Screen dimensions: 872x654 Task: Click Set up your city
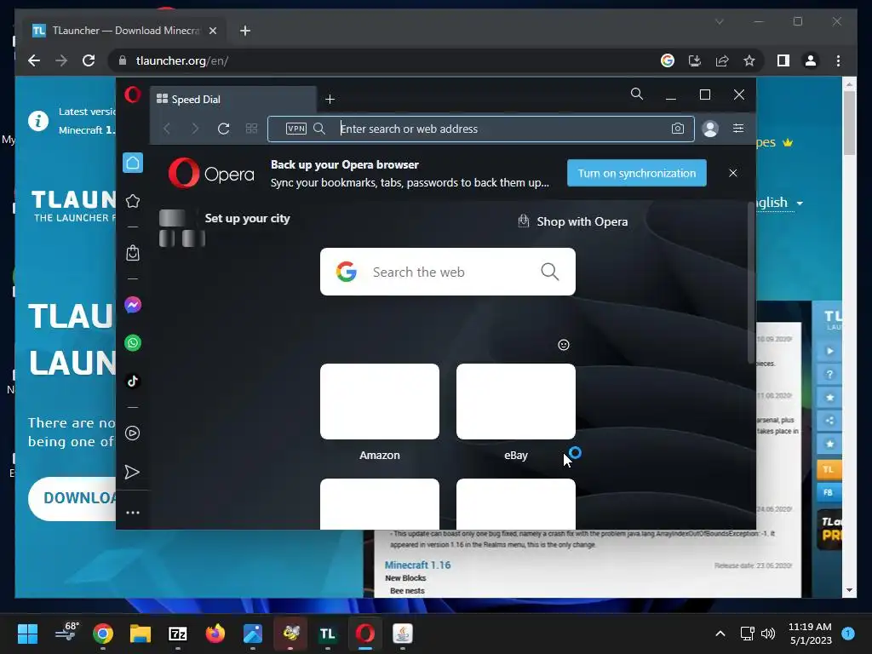pos(247,218)
